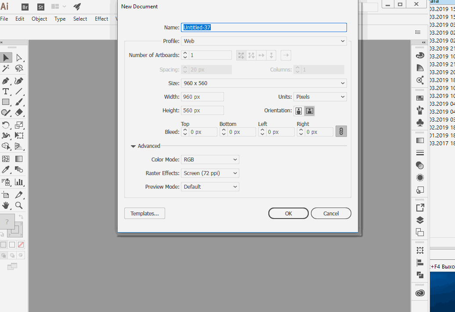Select the Type tool
Viewport: 455px width, 312px height.
tap(6, 91)
